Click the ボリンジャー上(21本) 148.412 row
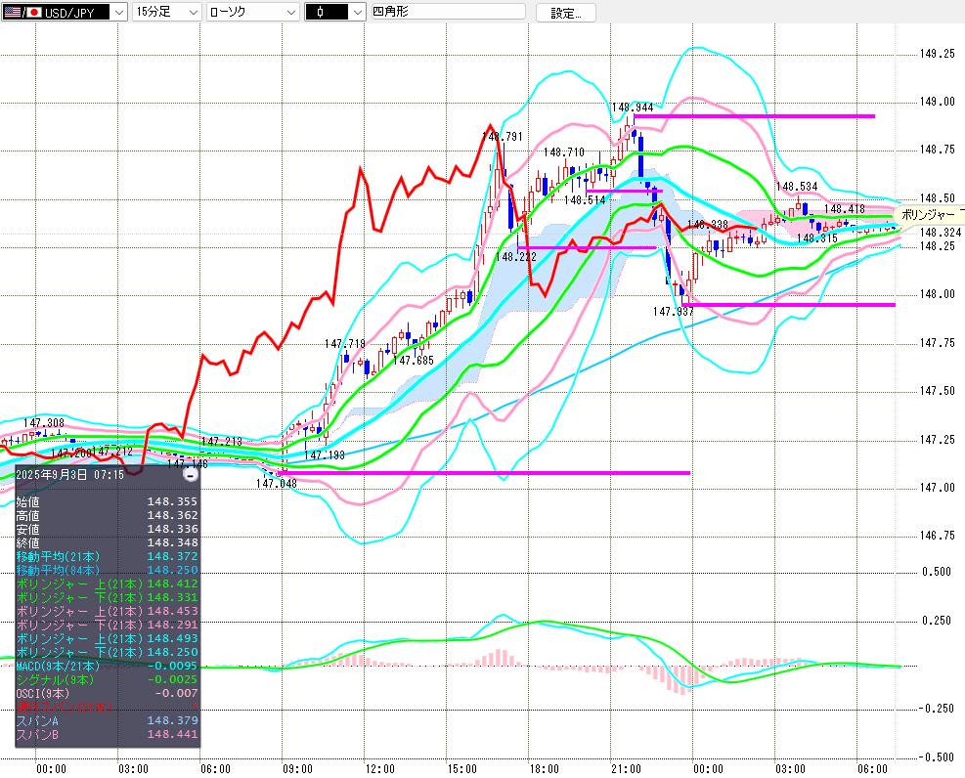Screen dimensions: 965x778 click(x=108, y=583)
